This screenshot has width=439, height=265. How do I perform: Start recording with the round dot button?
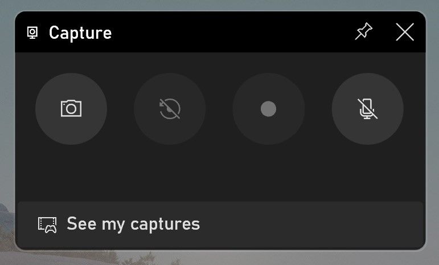269,109
